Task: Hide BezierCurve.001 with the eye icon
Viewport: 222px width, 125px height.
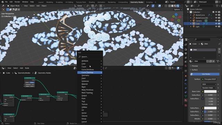Action: [216, 18]
